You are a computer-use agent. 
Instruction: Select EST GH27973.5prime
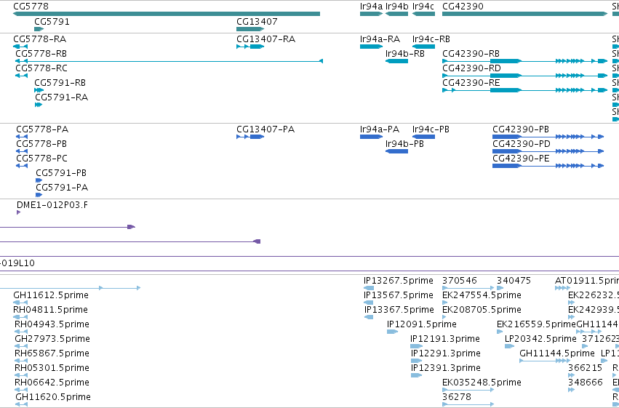tap(21, 346)
